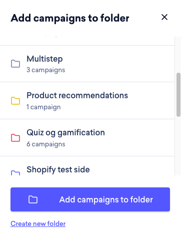Click the folder list scrollbar thumb
Image resolution: width=181 pixels, height=238 pixels.
pos(178,95)
